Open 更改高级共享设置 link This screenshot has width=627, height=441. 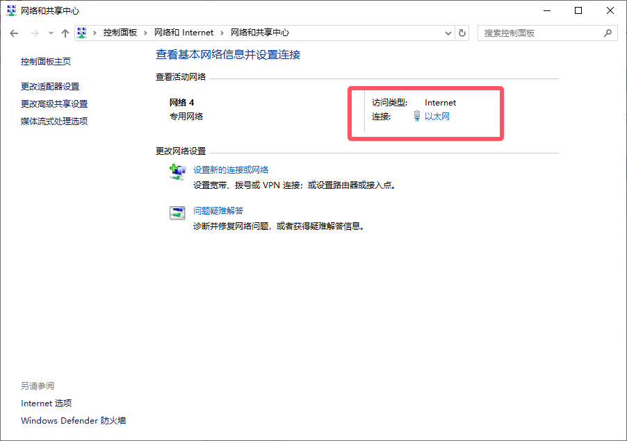click(x=54, y=104)
